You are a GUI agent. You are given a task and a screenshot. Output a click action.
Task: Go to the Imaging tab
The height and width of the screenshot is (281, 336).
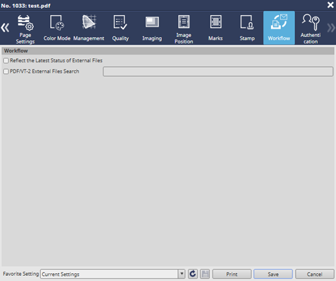click(152, 28)
